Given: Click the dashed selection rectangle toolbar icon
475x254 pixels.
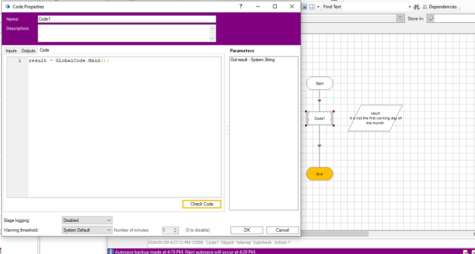Looking at the screenshot, I should [310, 7].
